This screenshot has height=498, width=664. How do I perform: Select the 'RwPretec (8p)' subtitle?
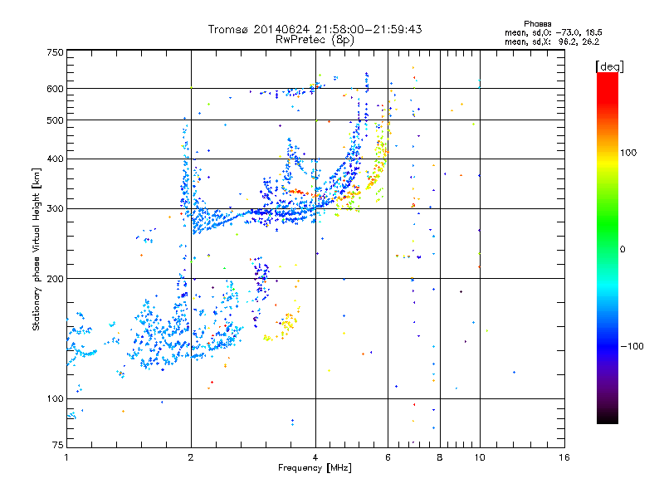coord(315,40)
